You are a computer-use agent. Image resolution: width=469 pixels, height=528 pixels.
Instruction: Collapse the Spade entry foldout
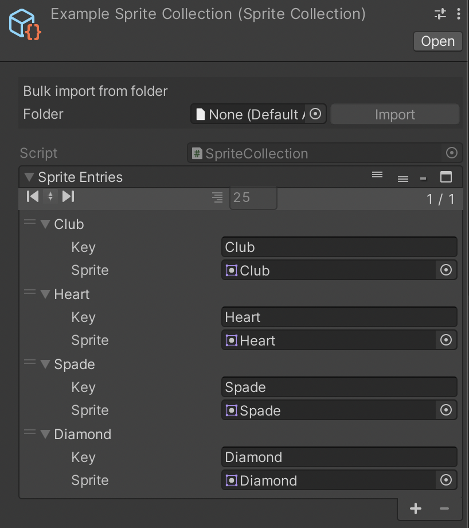(45, 364)
